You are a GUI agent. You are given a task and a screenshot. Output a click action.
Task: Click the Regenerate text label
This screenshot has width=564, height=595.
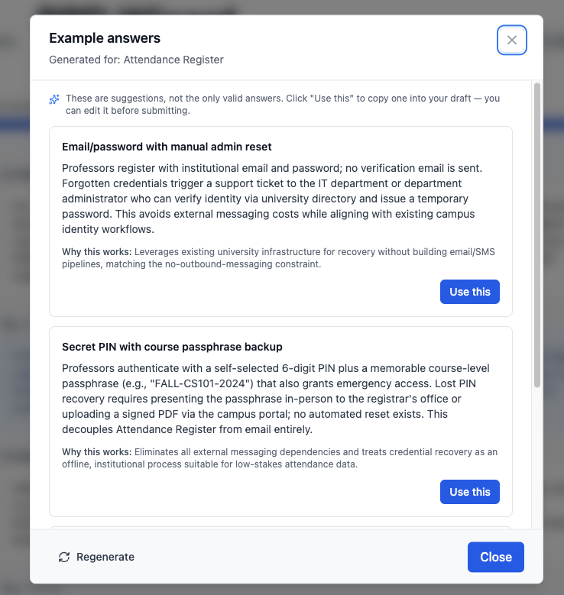pyautogui.click(x=105, y=557)
